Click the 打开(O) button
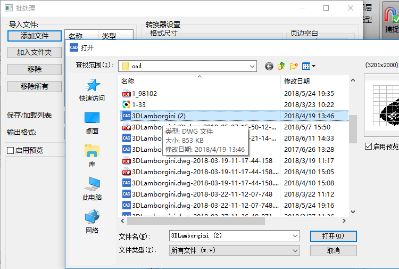The width and height of the screenshot is (399, 269). [333, 235]
